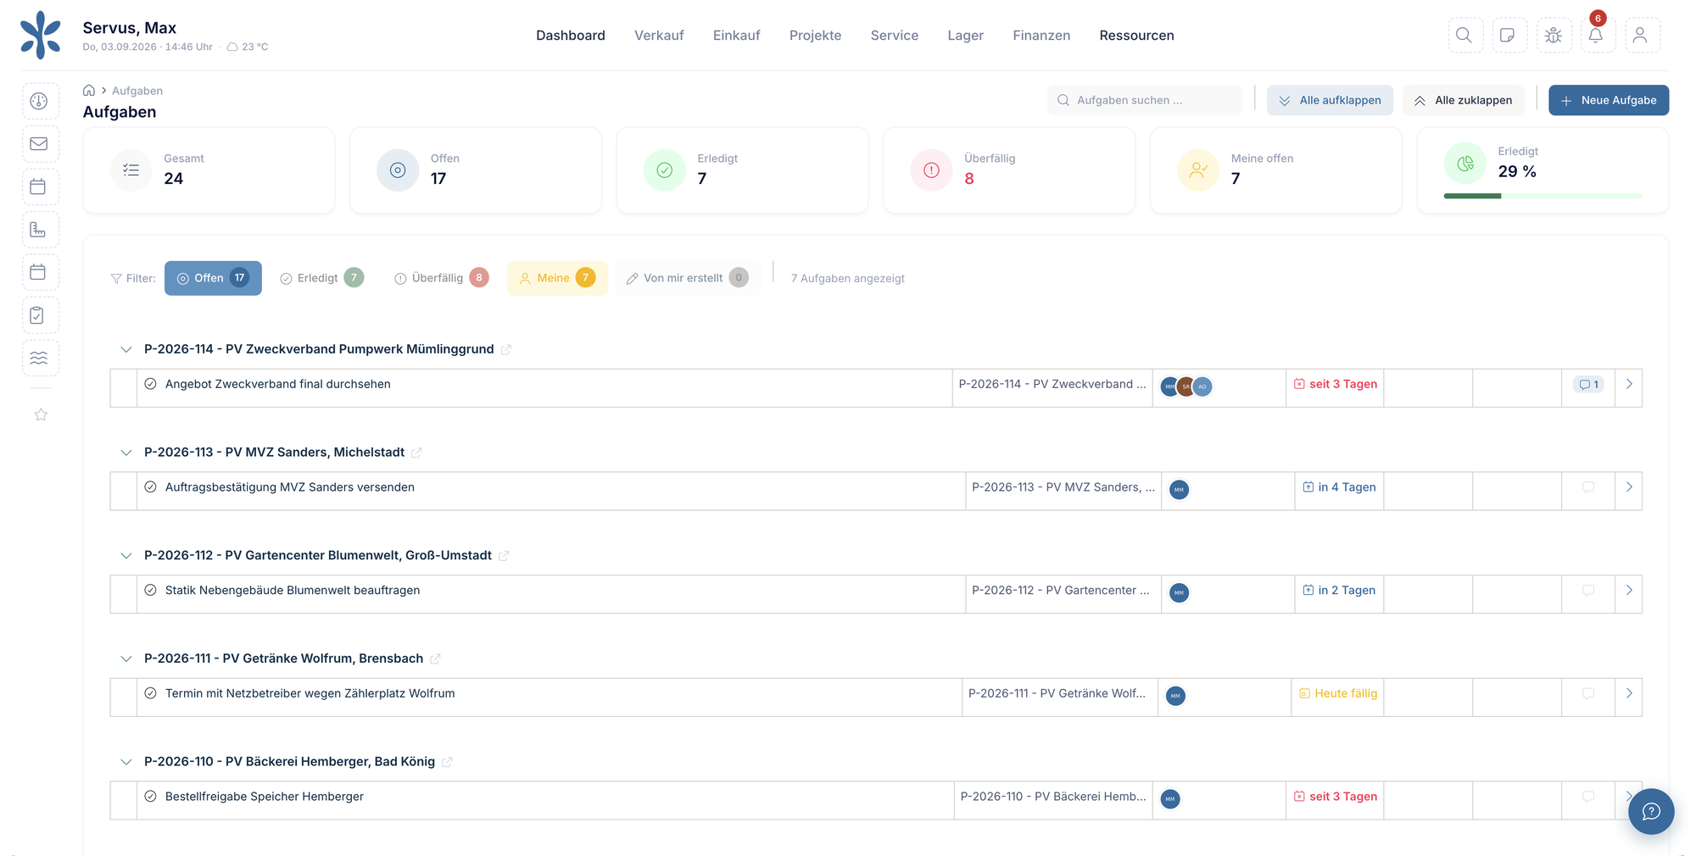Click Alle aufklappen button
Image resolution: width=1696 pixels, height=856 pixels.
[x=1330, y=100]
